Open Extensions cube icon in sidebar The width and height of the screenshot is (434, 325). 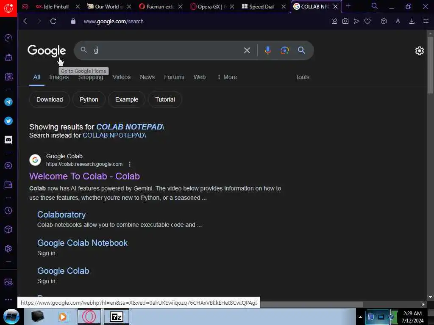(x=8, y=229)
